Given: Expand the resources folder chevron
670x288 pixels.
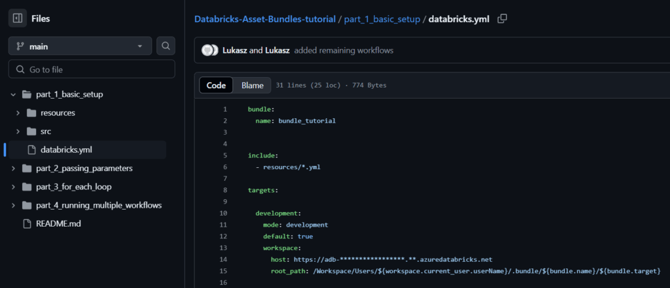Looking at the screenshot, I should click(18, 113).
